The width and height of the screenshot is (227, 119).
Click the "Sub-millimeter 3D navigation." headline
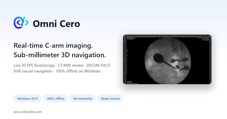(x=60, y=55)
